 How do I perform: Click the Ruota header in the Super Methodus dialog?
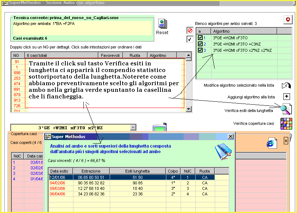tap(205, 171)
